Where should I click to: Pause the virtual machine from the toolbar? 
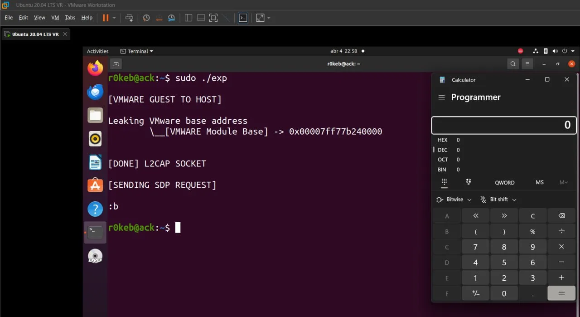coord(106,18)
